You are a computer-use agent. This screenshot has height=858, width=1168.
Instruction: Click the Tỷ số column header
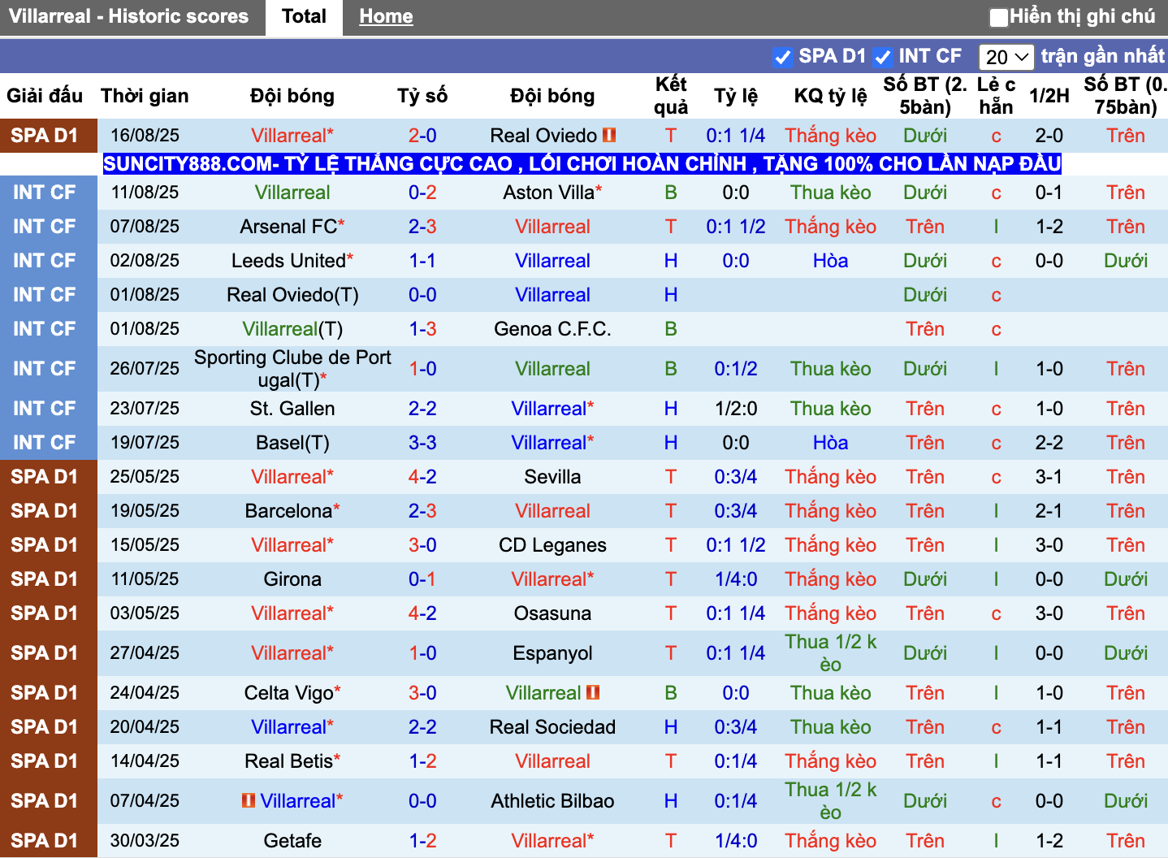point(422,96)
